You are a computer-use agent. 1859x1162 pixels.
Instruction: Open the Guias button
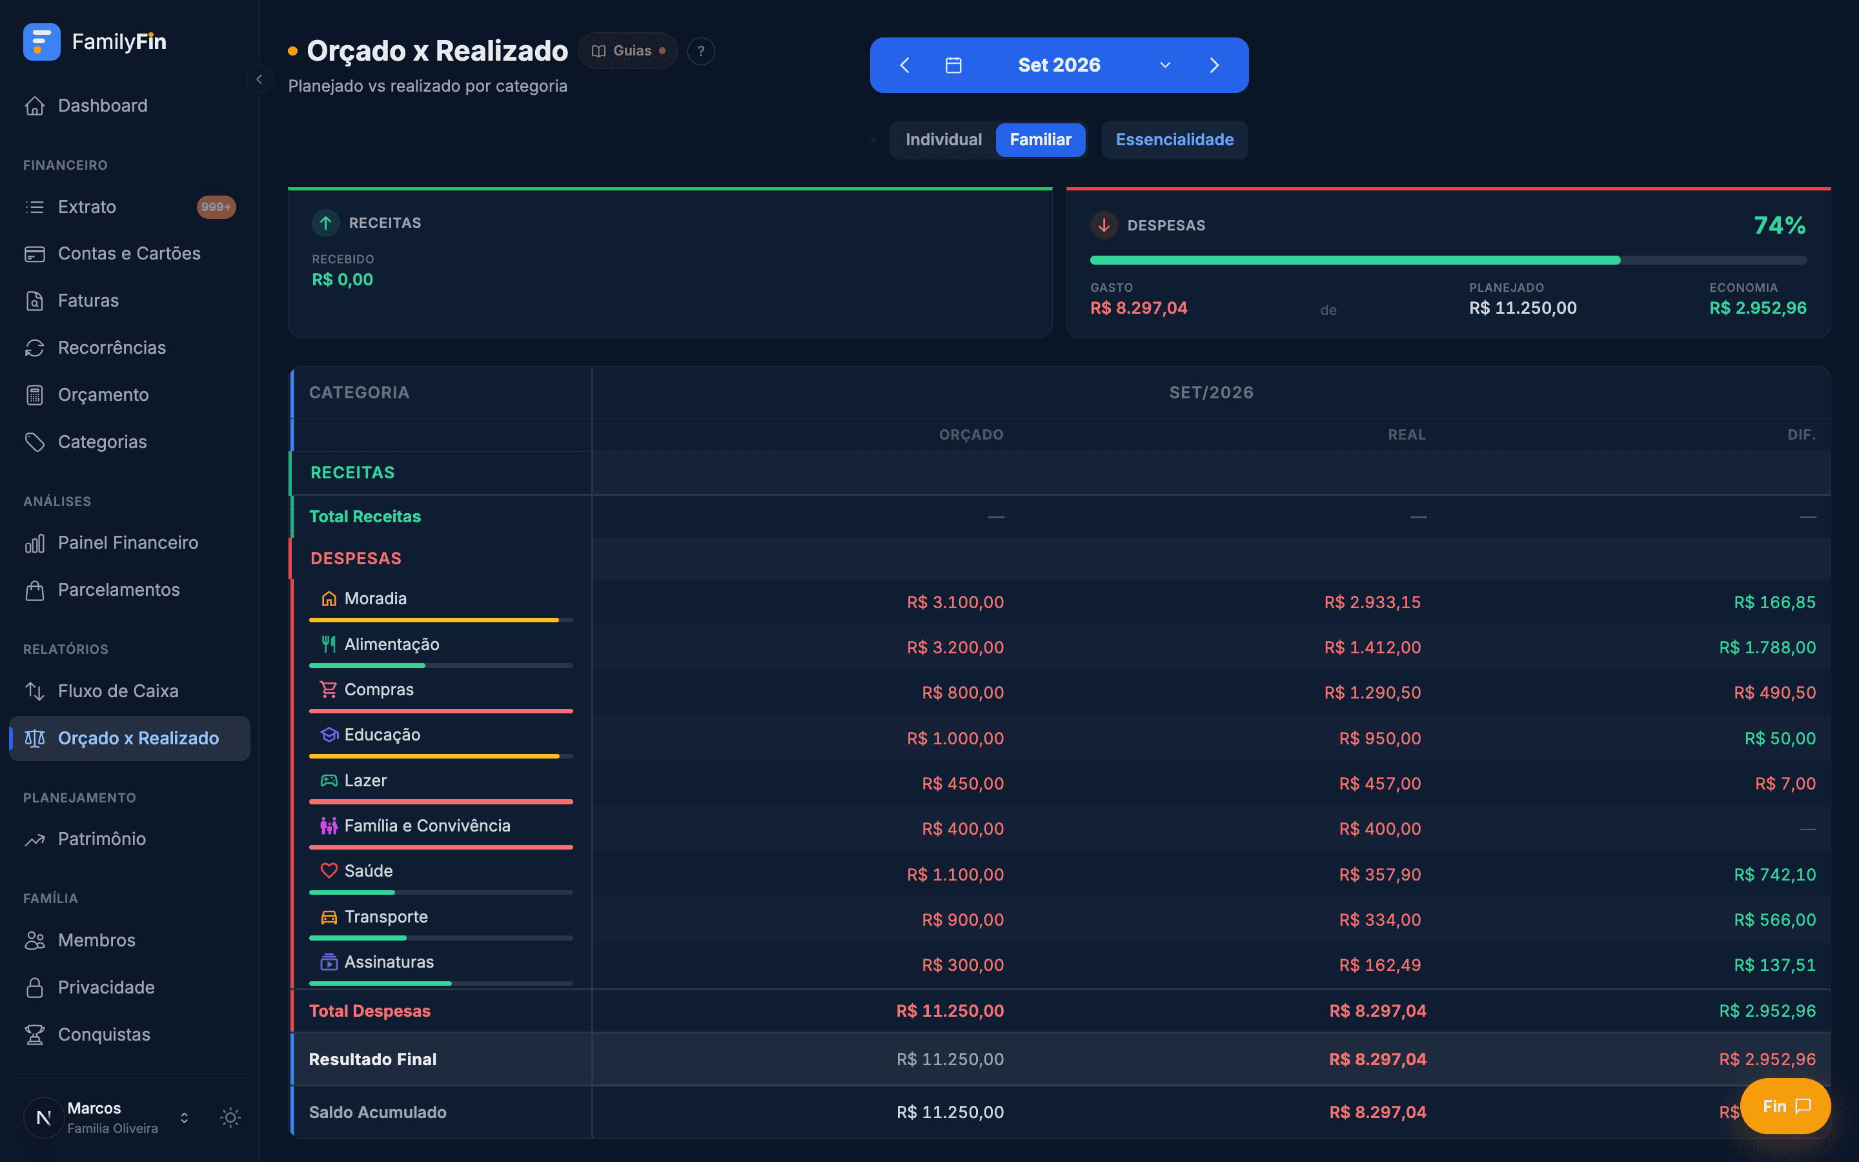click(627, 51)
